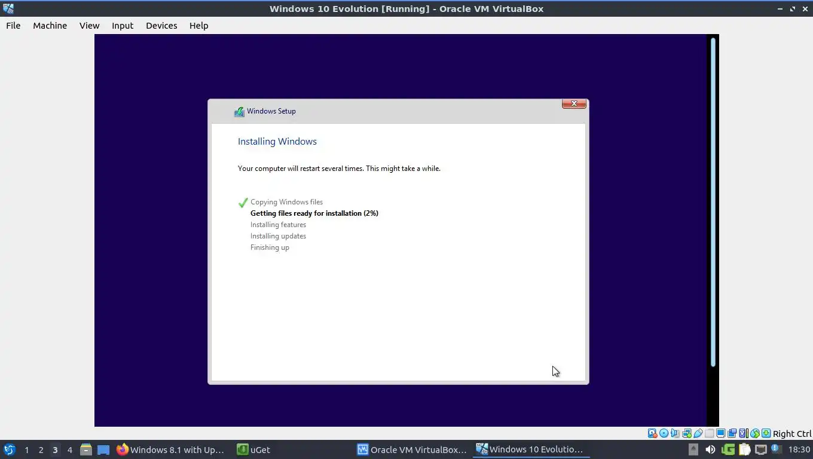Open the View menu
Viewport: 813px width, 459px height.
click(89, 26)
